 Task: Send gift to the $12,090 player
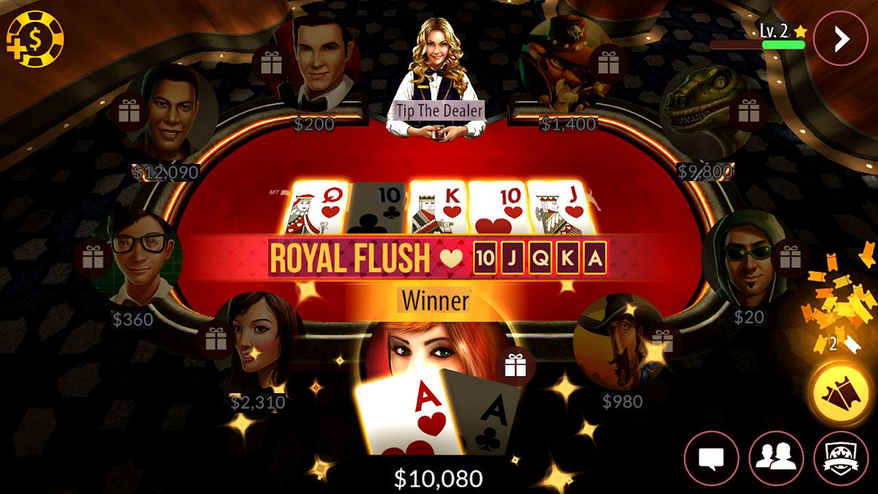click(128, 111)
